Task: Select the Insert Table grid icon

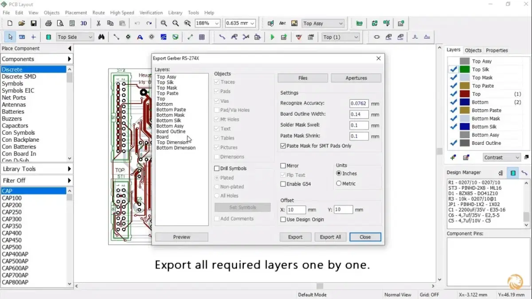Action: point(202,37)
